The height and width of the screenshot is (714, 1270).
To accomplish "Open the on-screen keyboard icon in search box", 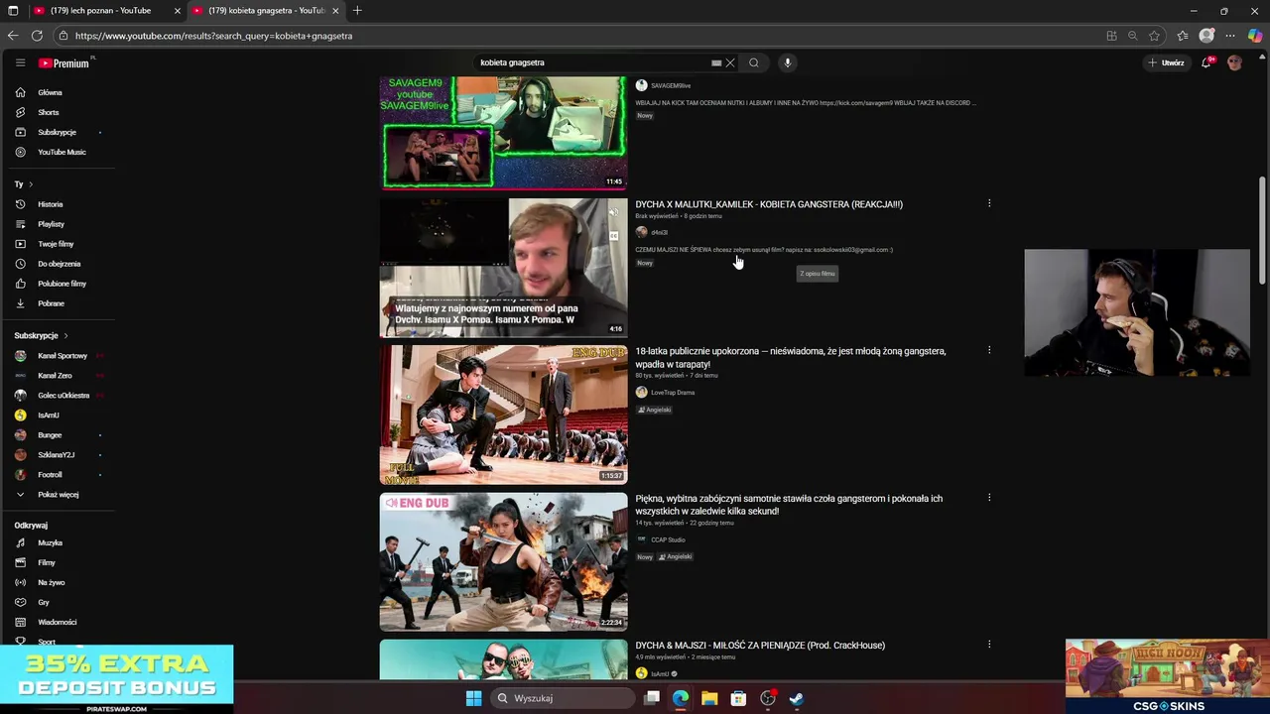I will click(x=716, y=62).
